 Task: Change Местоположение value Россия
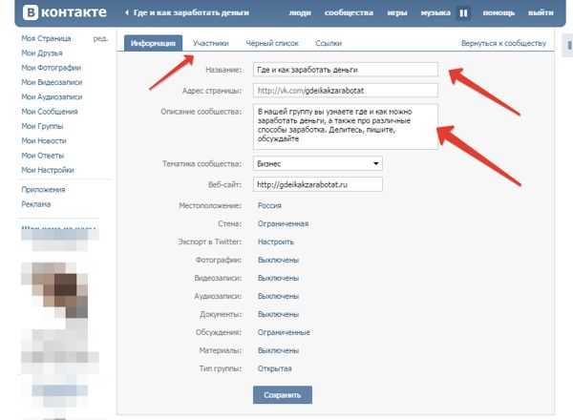269,205
